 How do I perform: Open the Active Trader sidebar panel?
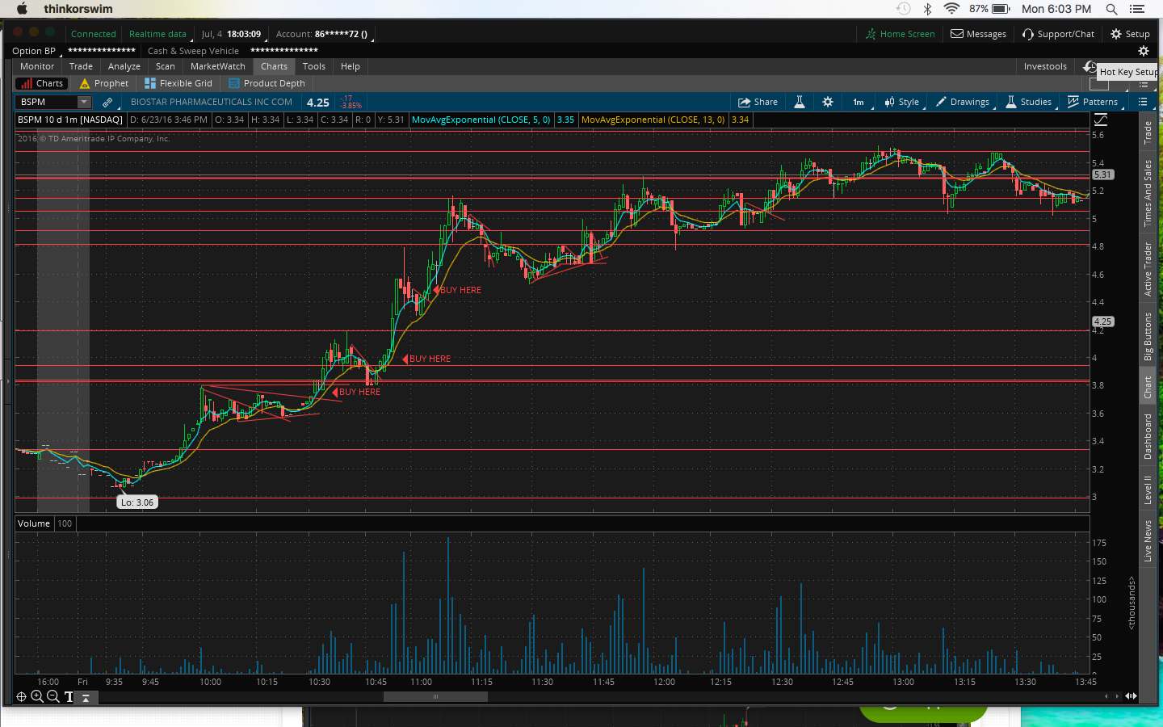coord(1148,269)
